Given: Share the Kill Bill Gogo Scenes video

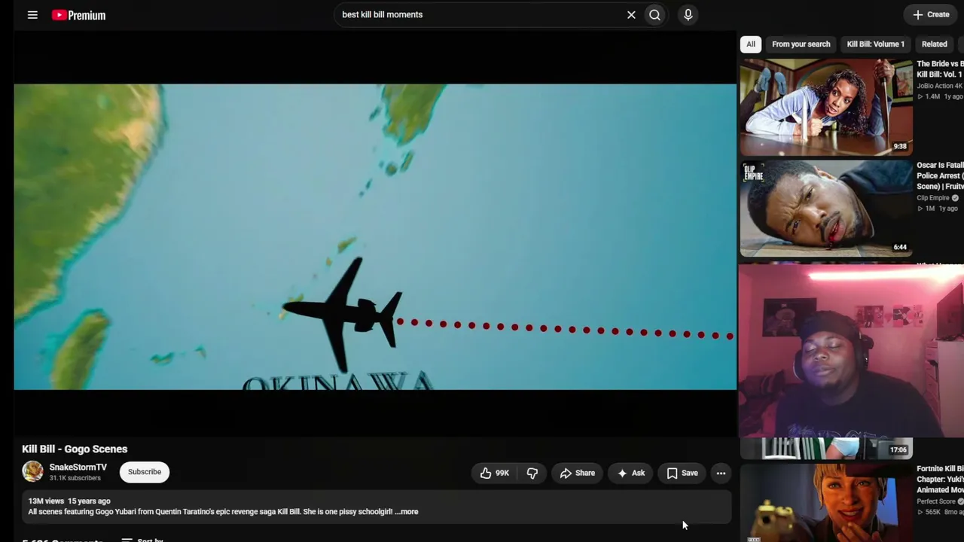Looking at the screenshot, I should 578,473.
